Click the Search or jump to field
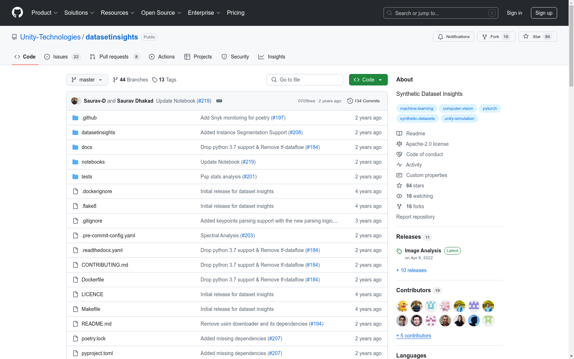 [x=441, y=13]
